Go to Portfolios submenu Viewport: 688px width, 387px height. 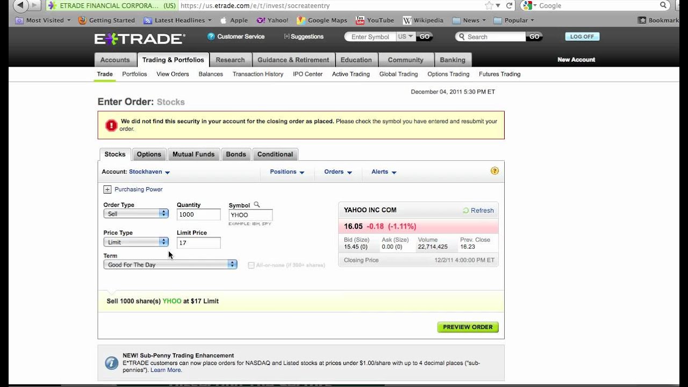[x=134, y=74]
